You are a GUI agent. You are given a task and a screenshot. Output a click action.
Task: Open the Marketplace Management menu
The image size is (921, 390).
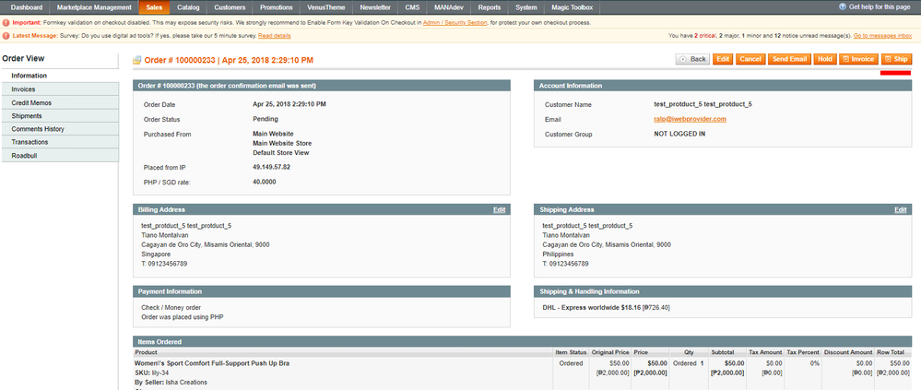(x=94, y=7)
